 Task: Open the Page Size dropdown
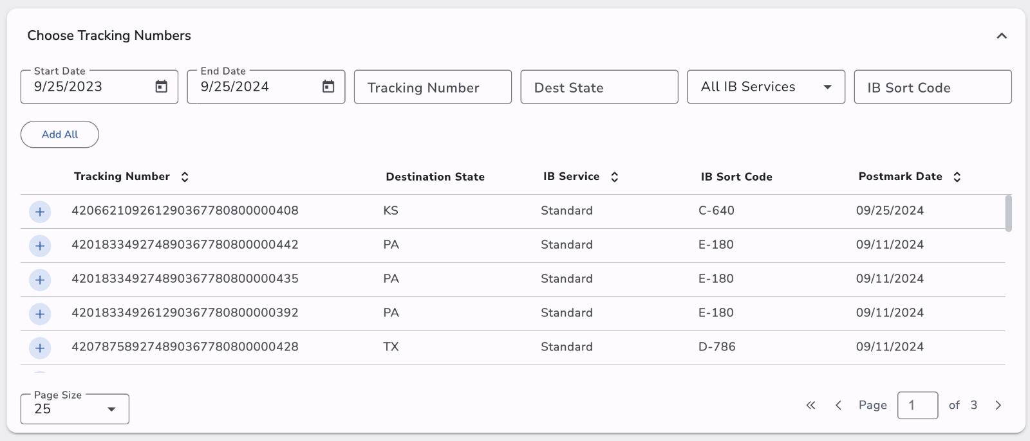pos(75,409)
